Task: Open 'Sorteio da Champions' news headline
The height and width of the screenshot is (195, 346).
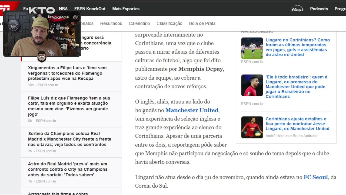Action: pyautogui.click(x=69, y=139)
